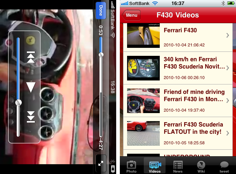Image resolution: width=236 pixels, height=174 pixels.
Task: Open "Friend of mine driving Ferrari F430" video
Action: (x=194, y=95)
